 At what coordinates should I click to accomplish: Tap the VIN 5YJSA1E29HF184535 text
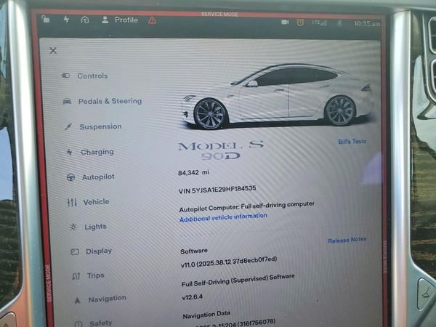point(217,190)
